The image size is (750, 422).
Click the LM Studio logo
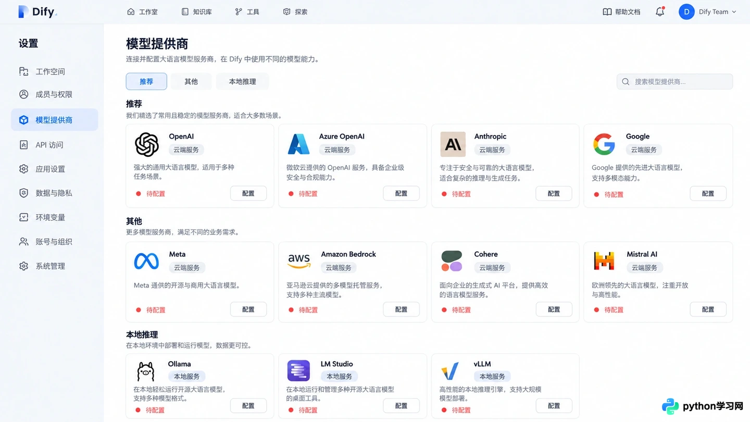tap(298, 371)
